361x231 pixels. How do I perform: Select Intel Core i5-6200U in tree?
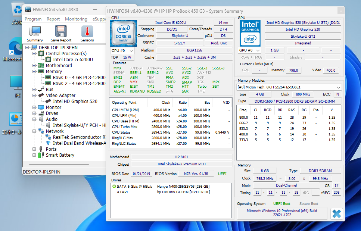tap(73, 59)
